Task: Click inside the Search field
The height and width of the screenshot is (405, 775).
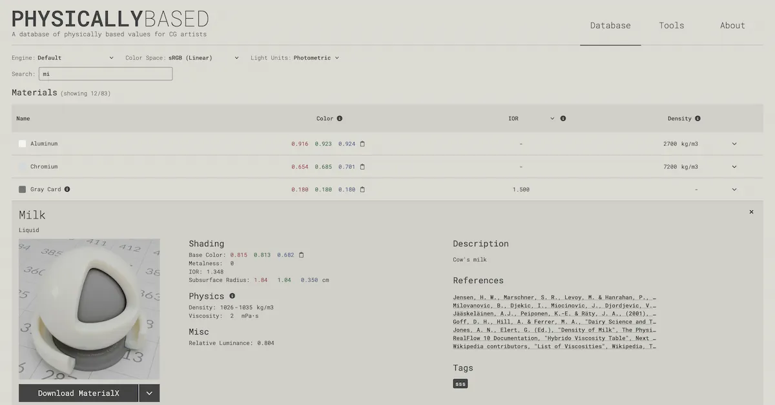Action: pyautogui.click(x=105, y=73)
